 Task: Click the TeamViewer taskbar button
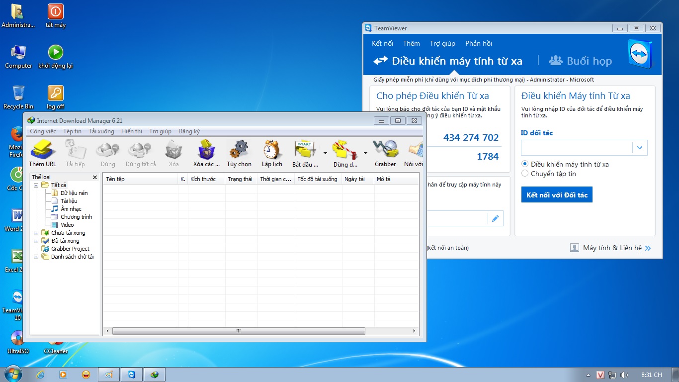(x=132, y=375)
